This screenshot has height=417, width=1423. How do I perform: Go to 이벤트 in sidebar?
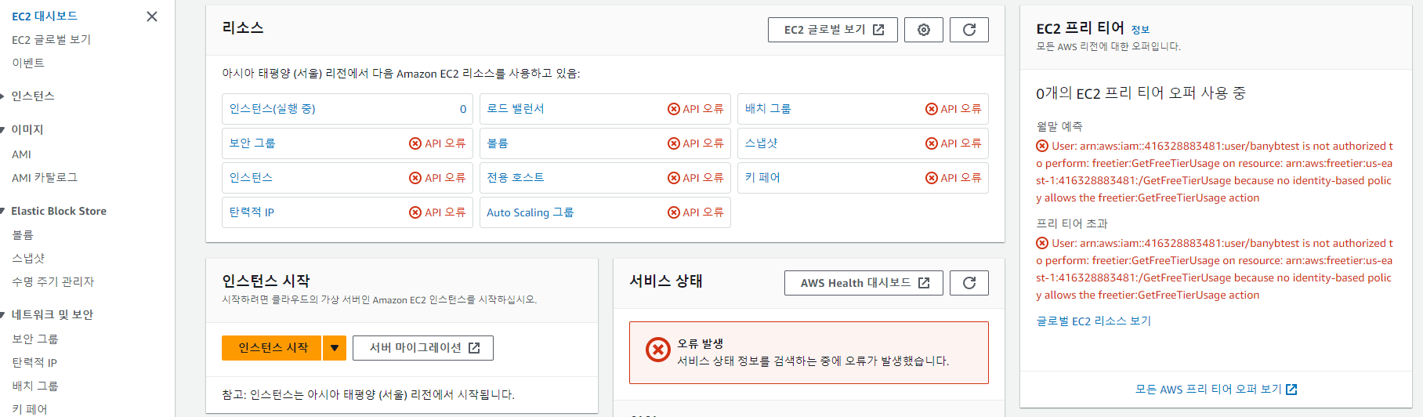[28, 63]
